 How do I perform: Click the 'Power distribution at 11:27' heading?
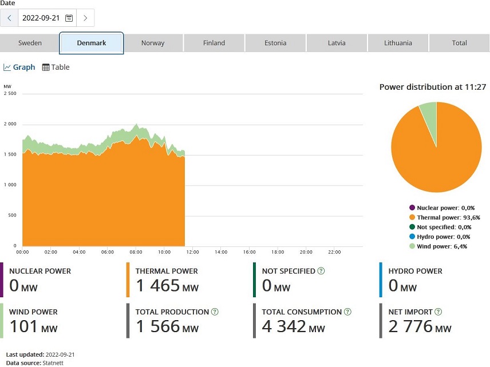pyautogui.click(x=433, y=87)
